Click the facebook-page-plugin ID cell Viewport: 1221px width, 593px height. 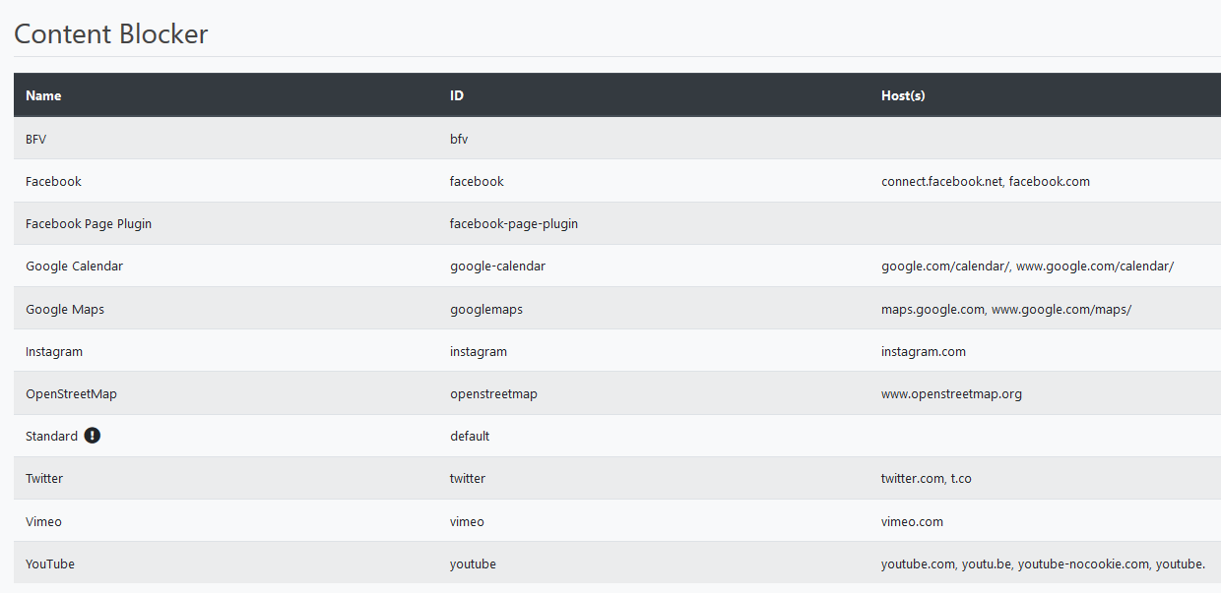tap(514, 223)
